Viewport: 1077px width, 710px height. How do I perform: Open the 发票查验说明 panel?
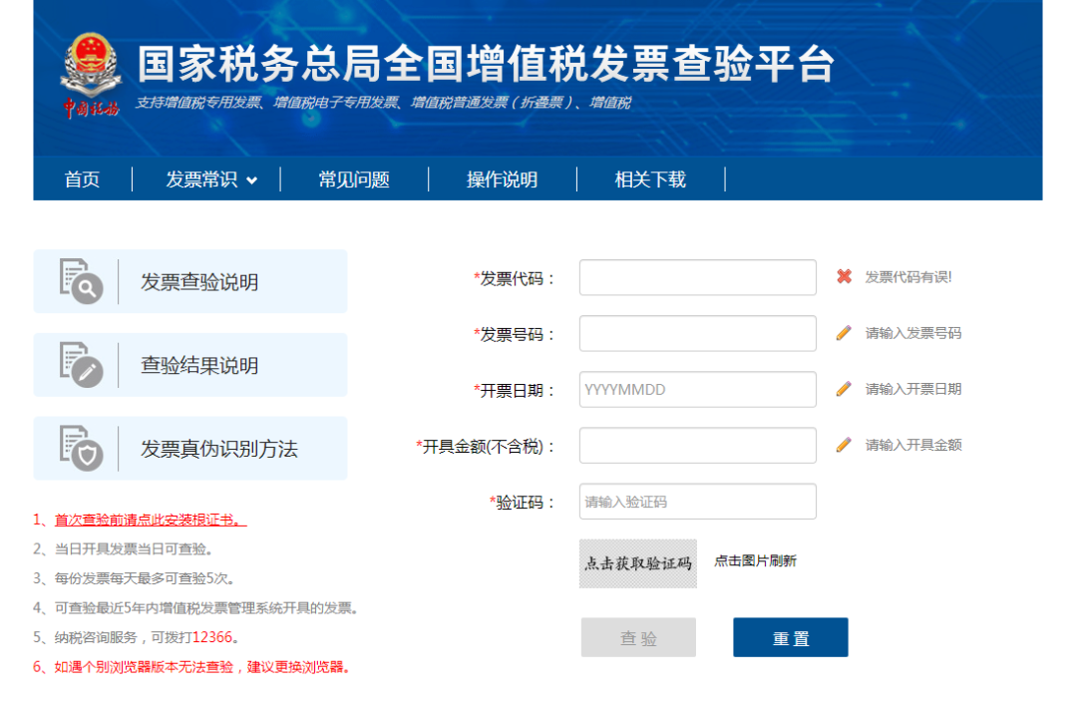[x=190, y=281]
